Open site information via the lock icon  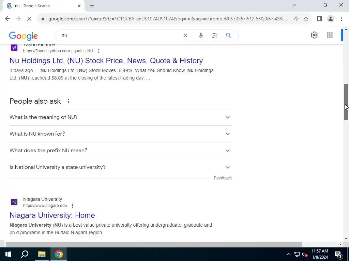43,19
